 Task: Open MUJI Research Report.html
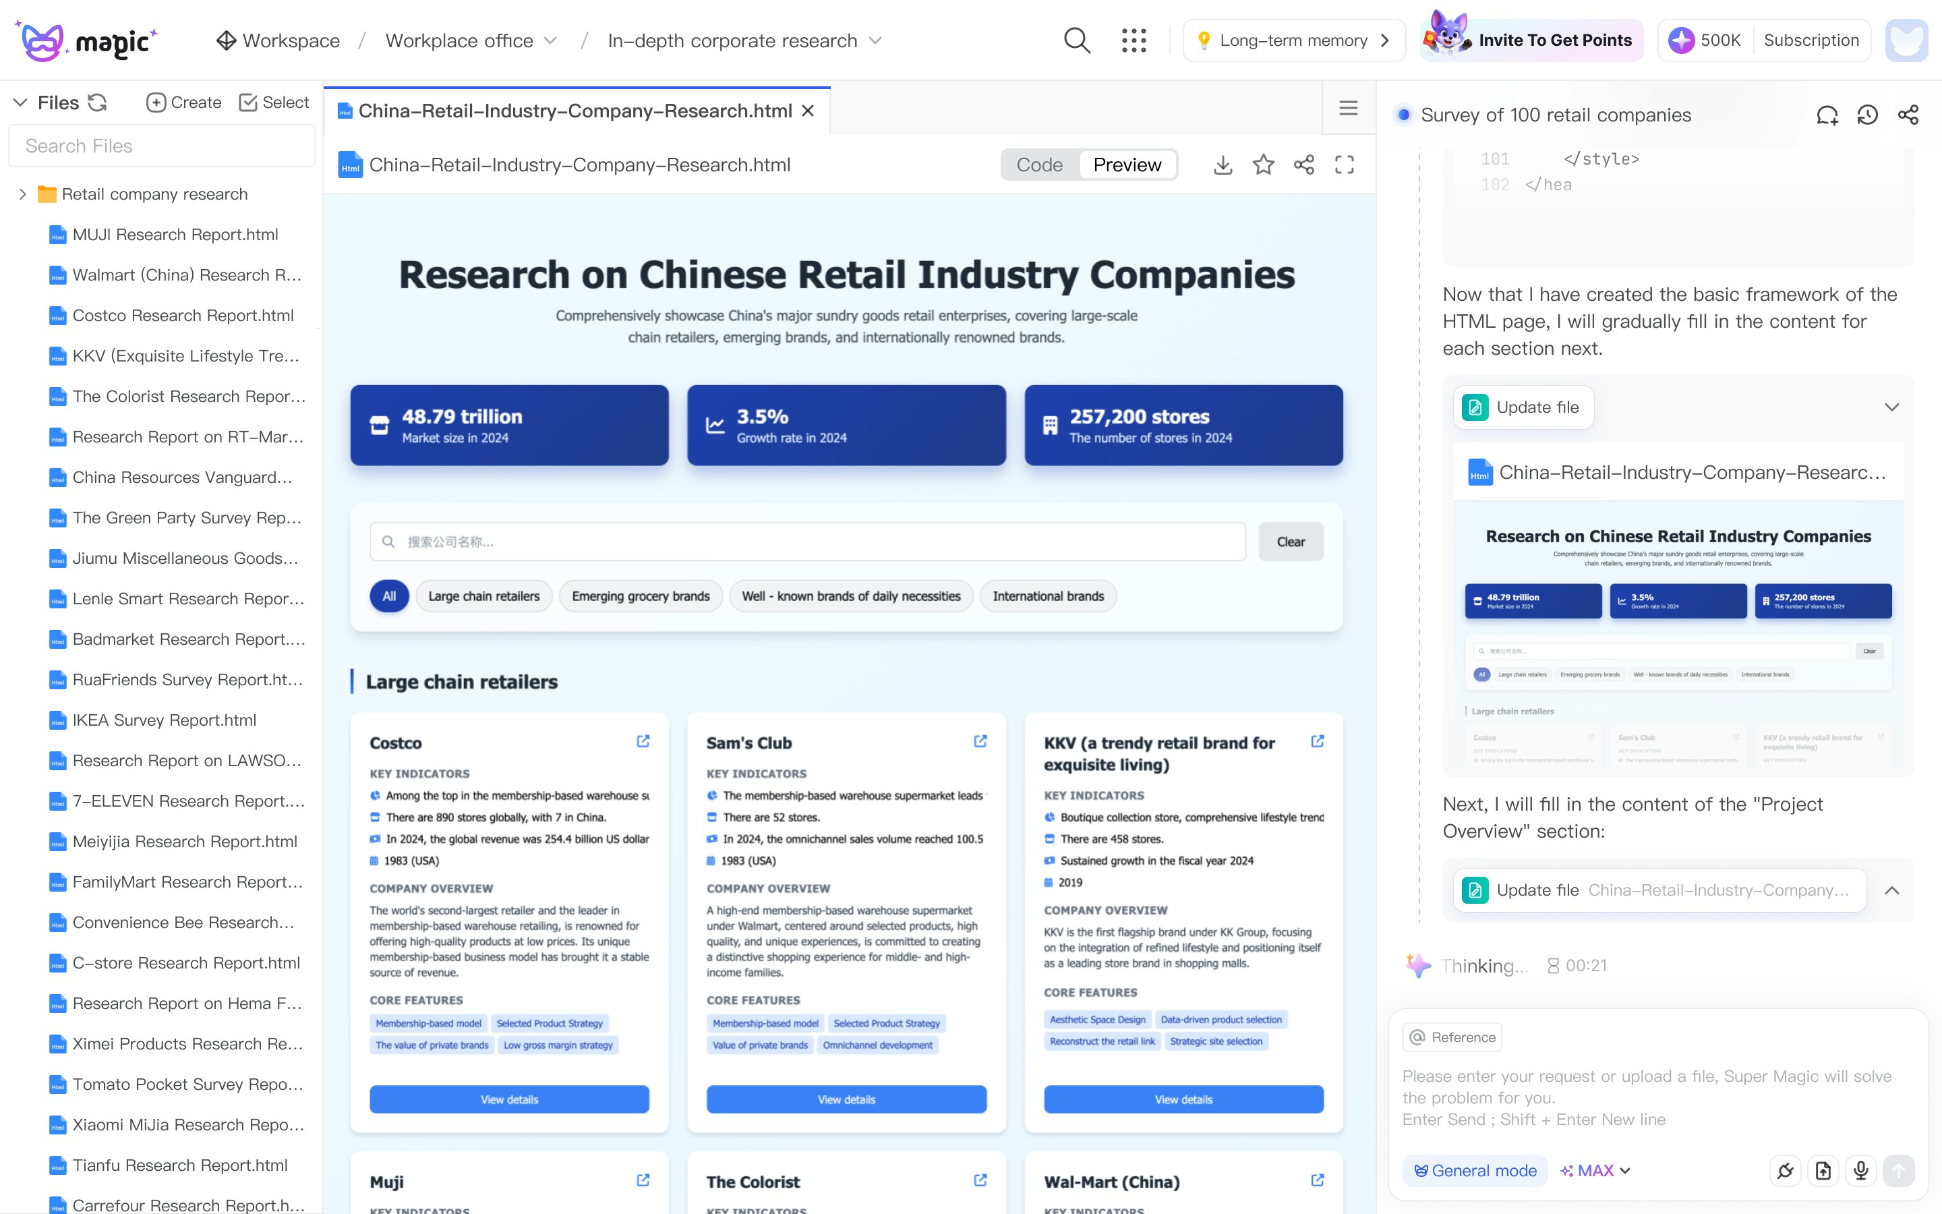click(175, 233)
